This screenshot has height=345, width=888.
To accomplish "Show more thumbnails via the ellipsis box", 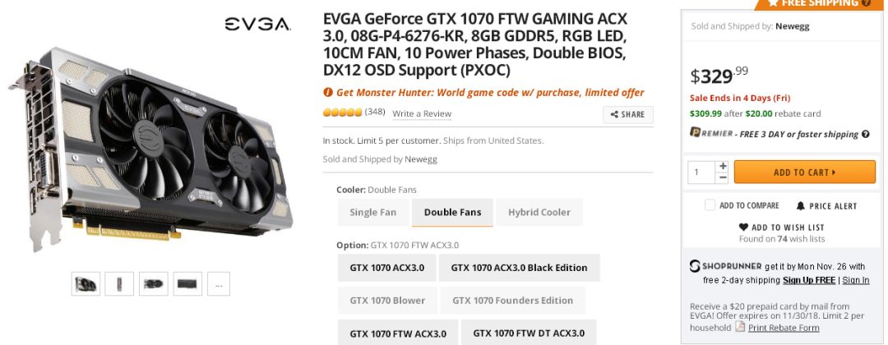I will click(x=218, y=284).
